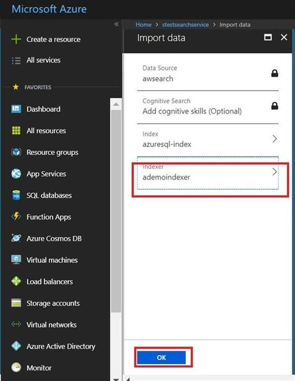The image size is (295, 381).
Task: Open Dashboard menu label
Action: (44, 109)
